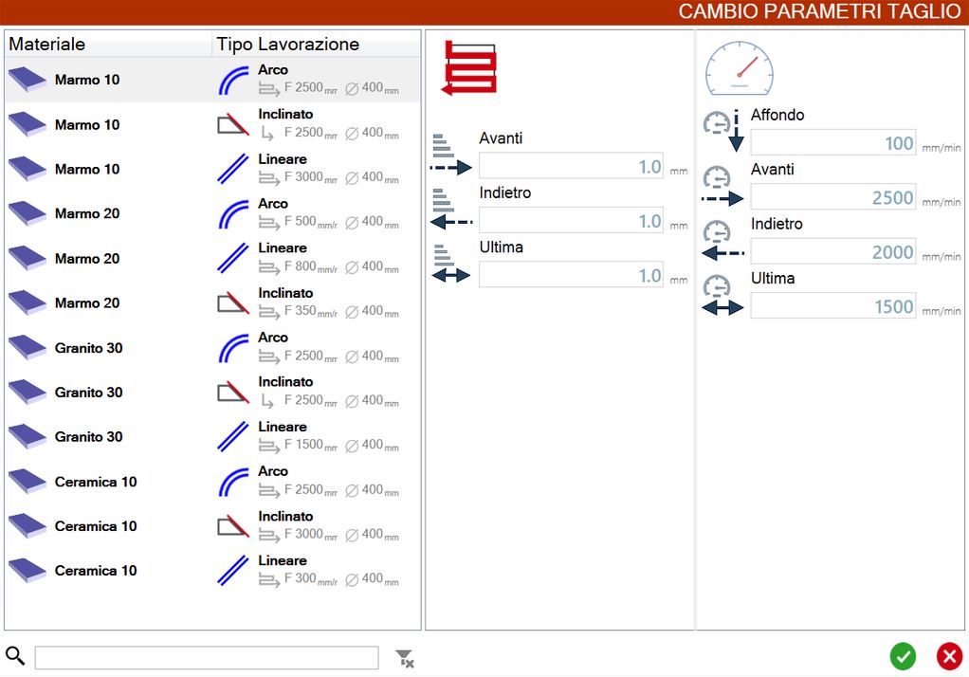The width and height of the screenshot is (969, 677).
Task: Select the Ceramica 10 Inclinato row
Action: pos(212,526)
